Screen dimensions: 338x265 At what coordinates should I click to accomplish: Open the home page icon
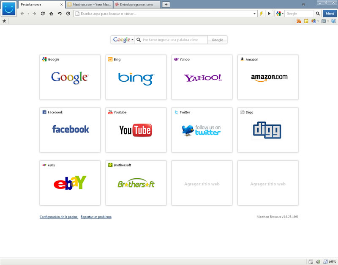51,14
